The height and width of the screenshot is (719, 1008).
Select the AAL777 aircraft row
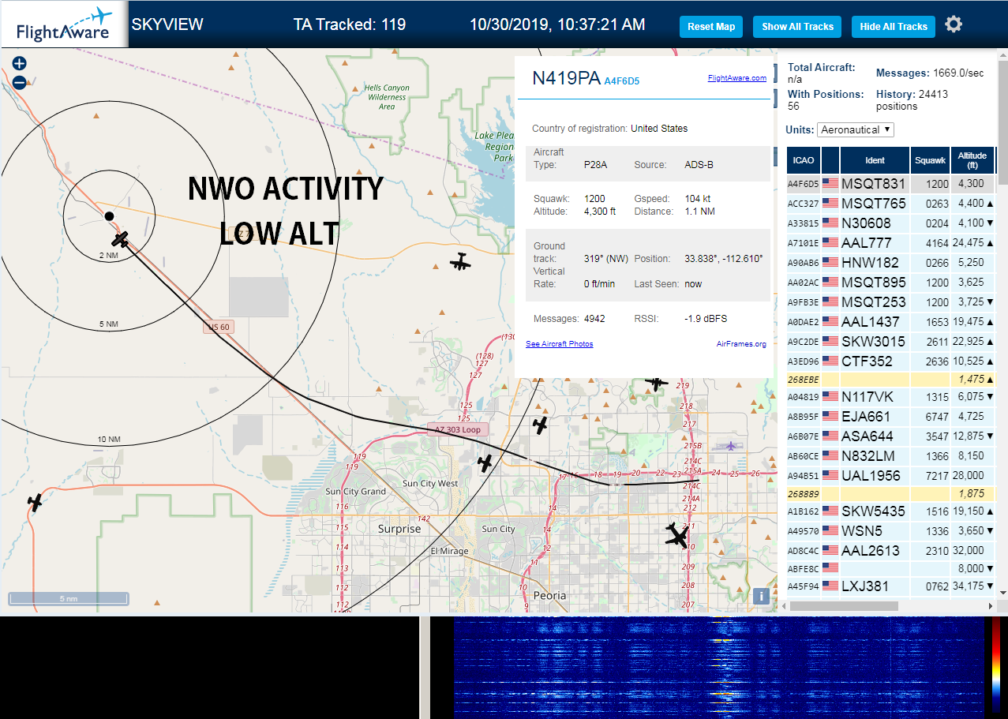pyautogui.click(x=892, y=243)
